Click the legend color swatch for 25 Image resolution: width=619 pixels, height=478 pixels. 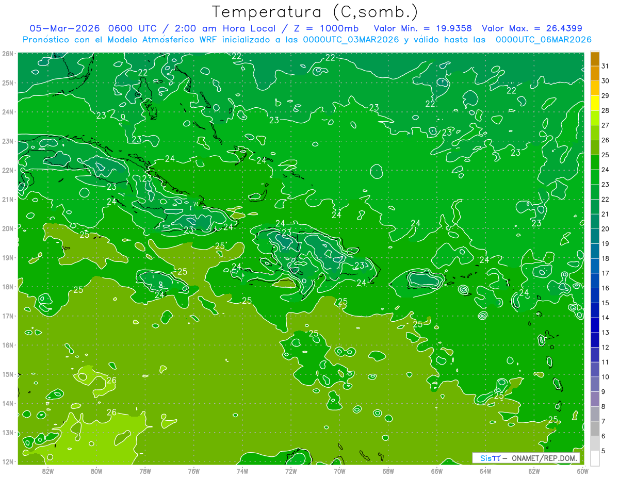[595, 147]
